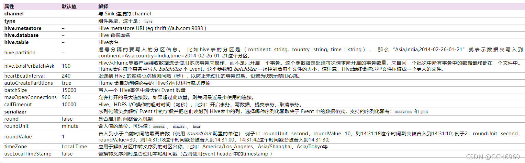Click the default value true
The height and width of the screenshot is (163, 525).
click(67, 83)
